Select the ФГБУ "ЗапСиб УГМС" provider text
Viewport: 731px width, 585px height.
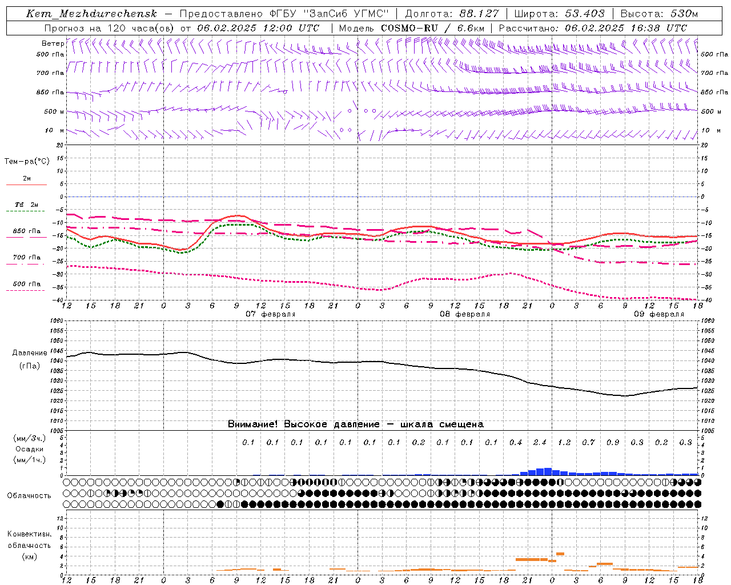328,14
